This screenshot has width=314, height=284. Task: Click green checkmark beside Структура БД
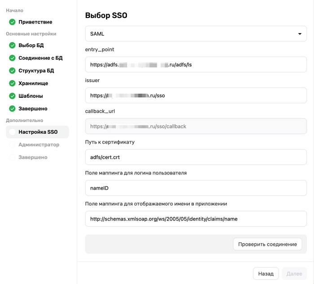click(12, 70)
